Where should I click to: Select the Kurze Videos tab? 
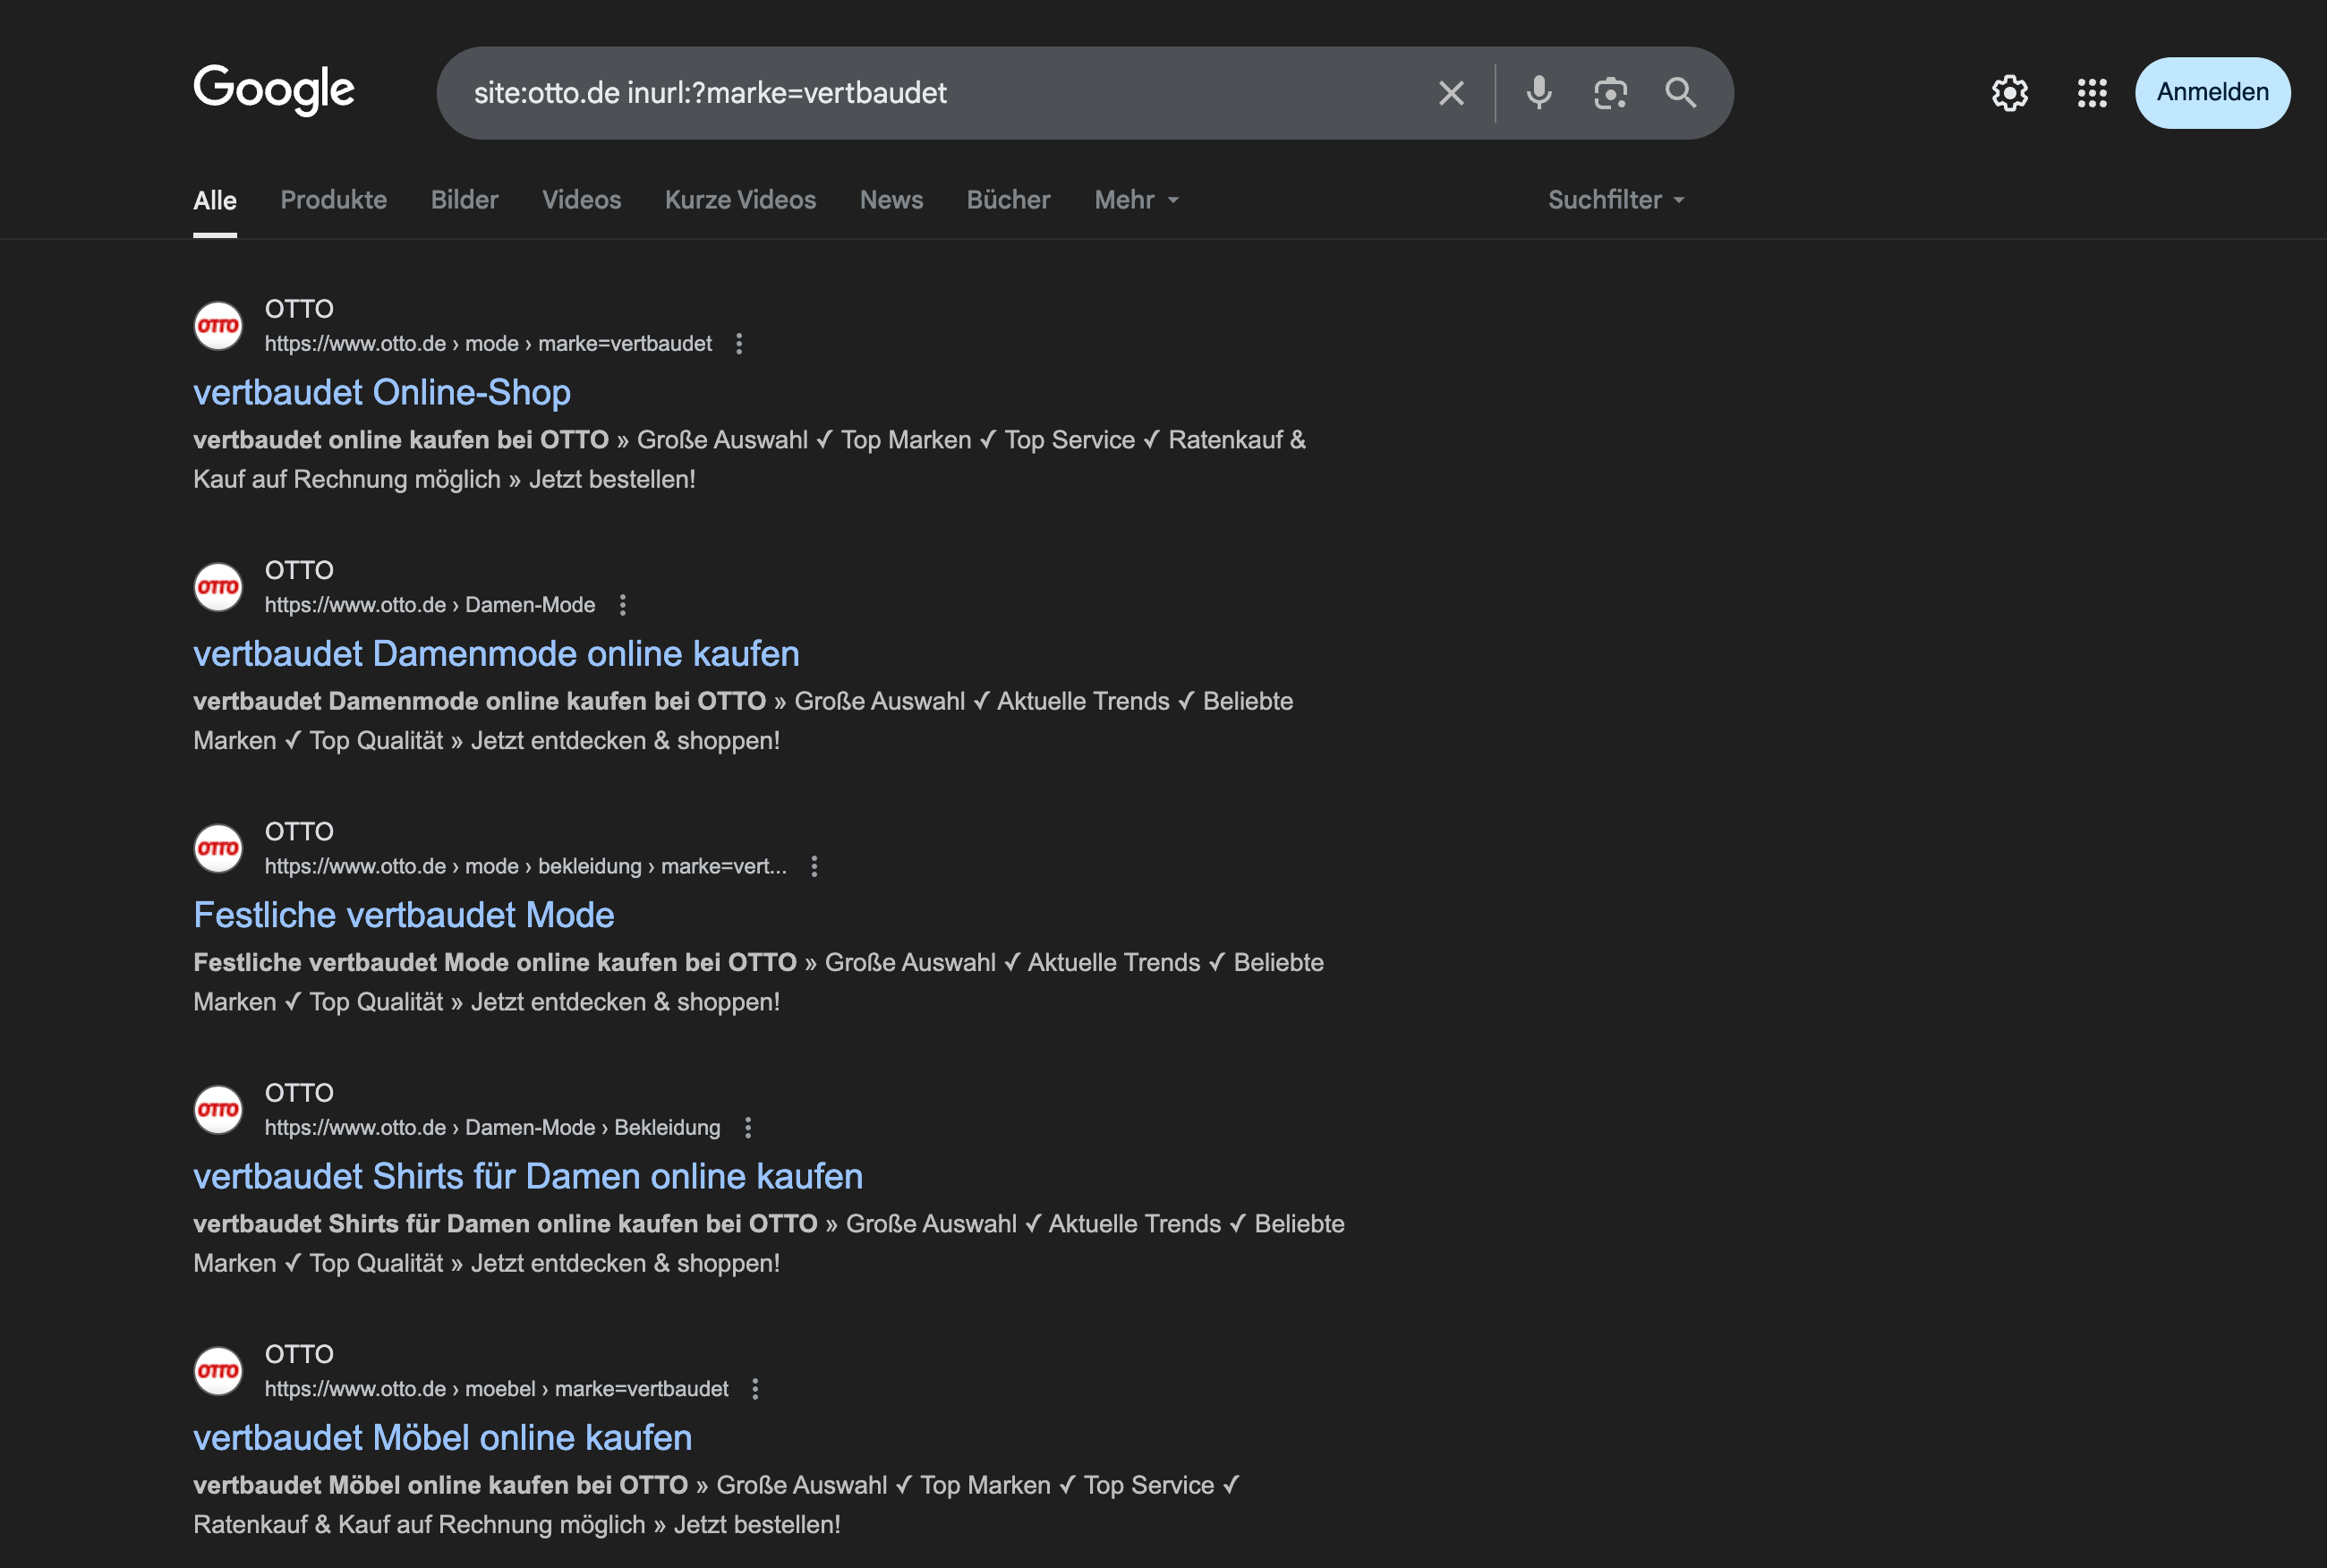coord(740,200)
